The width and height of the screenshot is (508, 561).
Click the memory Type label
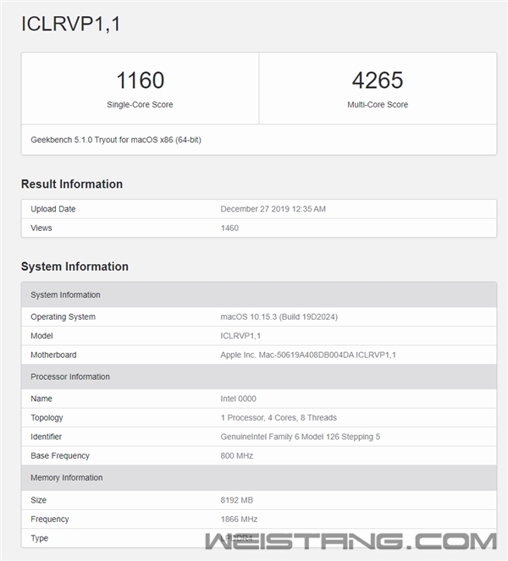(x=40, y=538)
